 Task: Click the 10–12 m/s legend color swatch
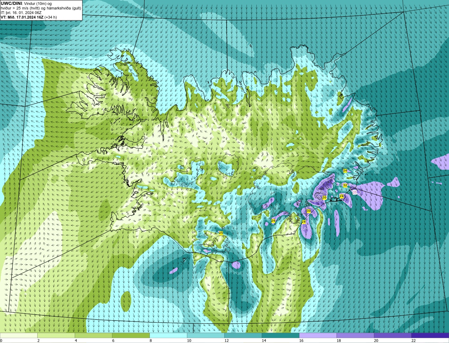point(206,335)
